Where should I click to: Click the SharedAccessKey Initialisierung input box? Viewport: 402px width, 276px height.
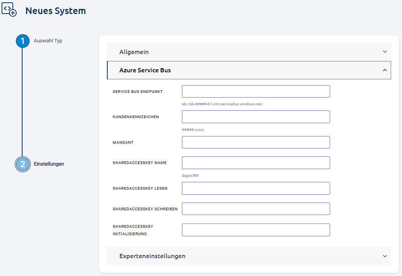point(256,230)
